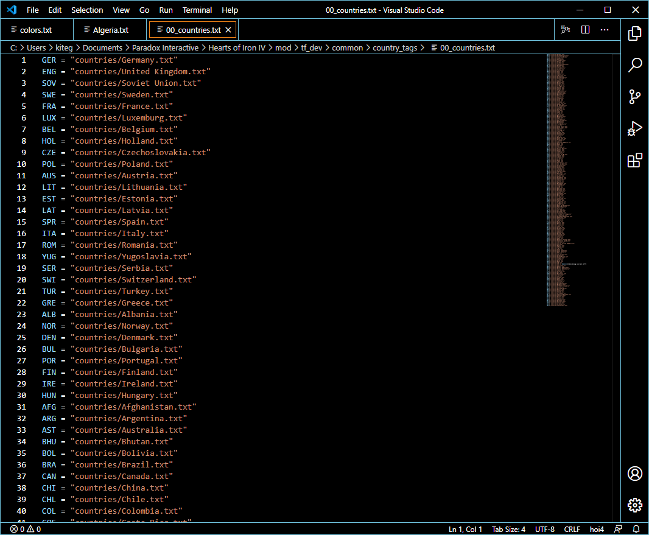Switch to the colors.txt tab

pyautogui.click(x=36, y=30)
